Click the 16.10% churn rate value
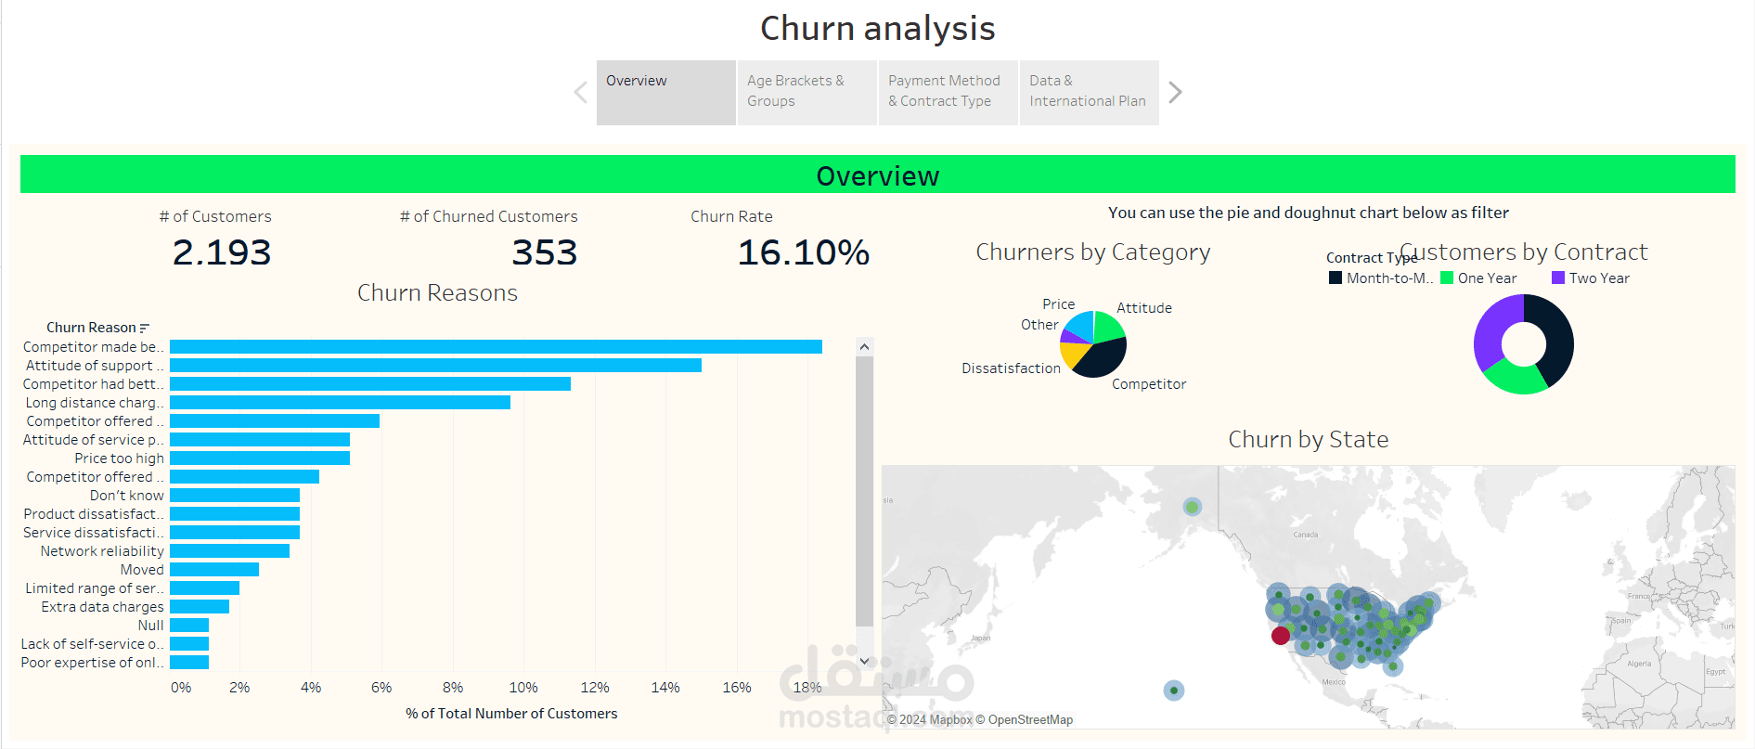The width and height of the screenshot is (1755, 749). point(804,252)
